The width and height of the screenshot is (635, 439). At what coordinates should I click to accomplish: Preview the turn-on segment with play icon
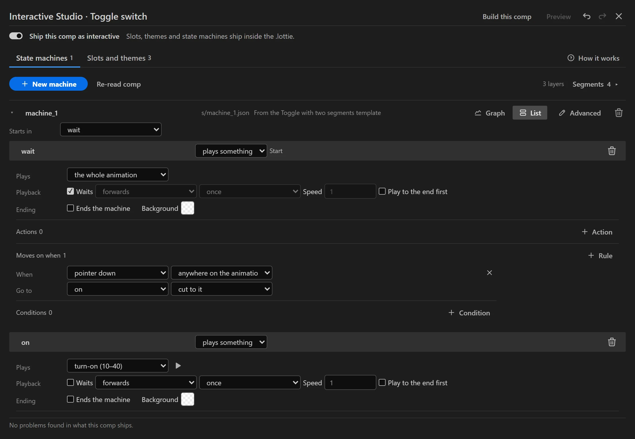tap(178, 366)
